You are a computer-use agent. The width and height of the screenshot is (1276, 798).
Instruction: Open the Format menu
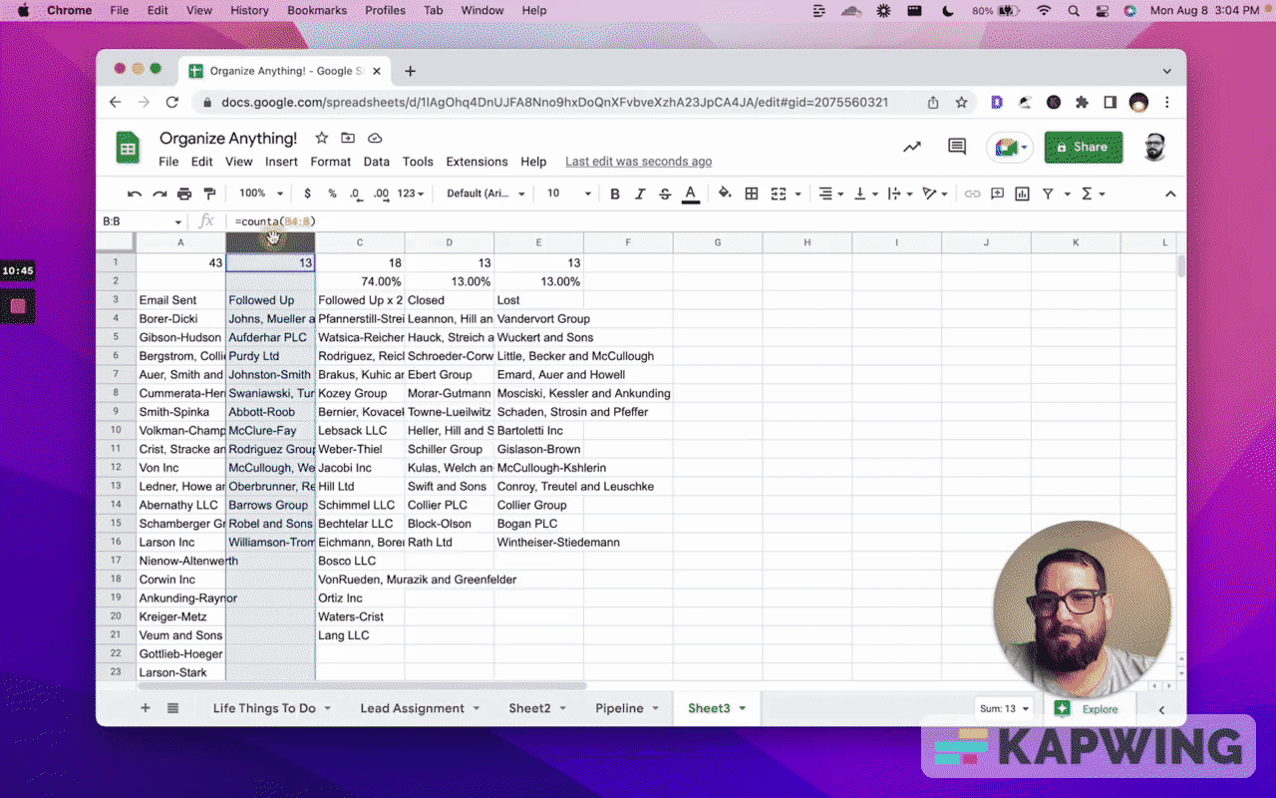331,162
